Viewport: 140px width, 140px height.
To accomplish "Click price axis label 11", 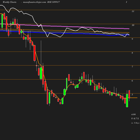I will 133,11.
